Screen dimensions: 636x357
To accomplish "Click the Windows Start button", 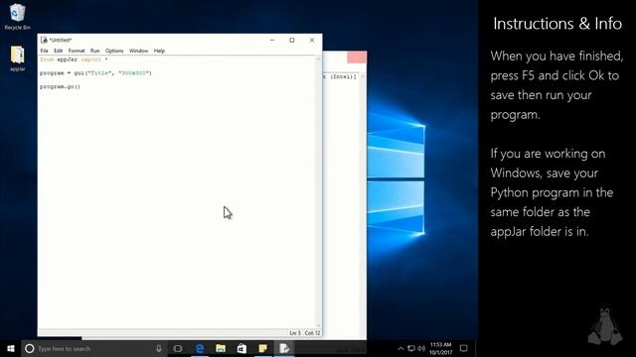I will tap(11, 348).
